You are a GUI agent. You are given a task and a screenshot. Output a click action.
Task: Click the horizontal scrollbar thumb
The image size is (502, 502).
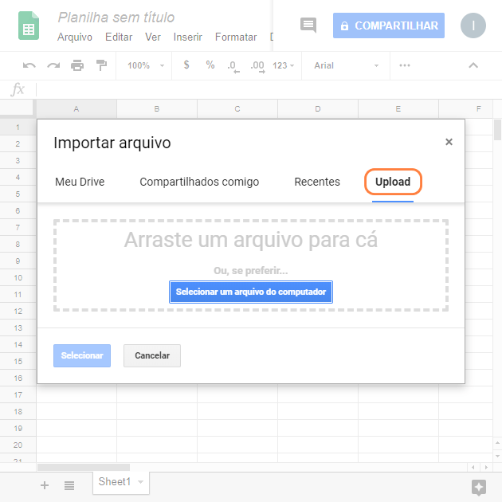(84, 468)
